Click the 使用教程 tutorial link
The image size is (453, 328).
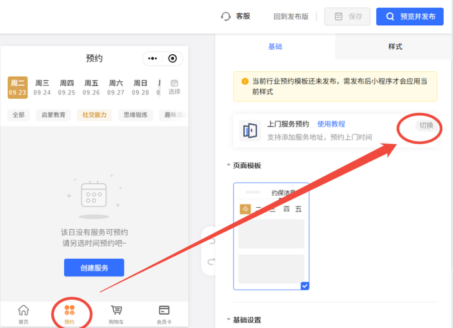tap(331, 124)
